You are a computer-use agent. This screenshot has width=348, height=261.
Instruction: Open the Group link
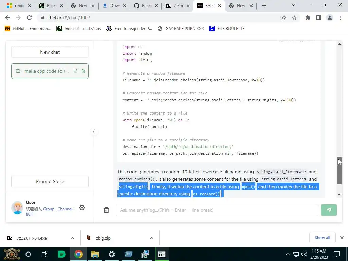click(49, 209)
